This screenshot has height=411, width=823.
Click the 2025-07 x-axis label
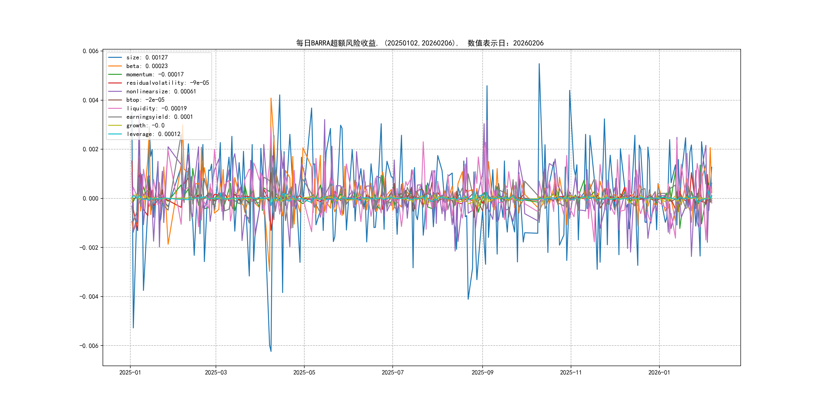pyautogui.click(x=393, y=372)
